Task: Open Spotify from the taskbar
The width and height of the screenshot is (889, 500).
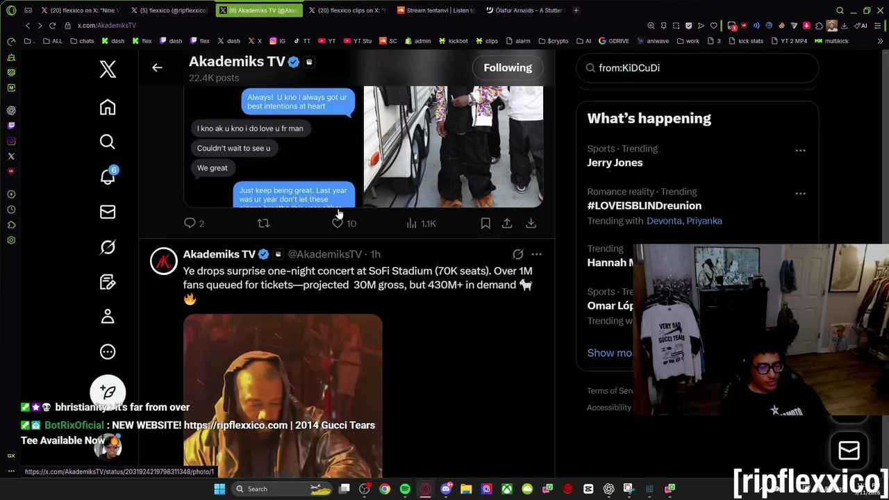Action: coord(405,489)
